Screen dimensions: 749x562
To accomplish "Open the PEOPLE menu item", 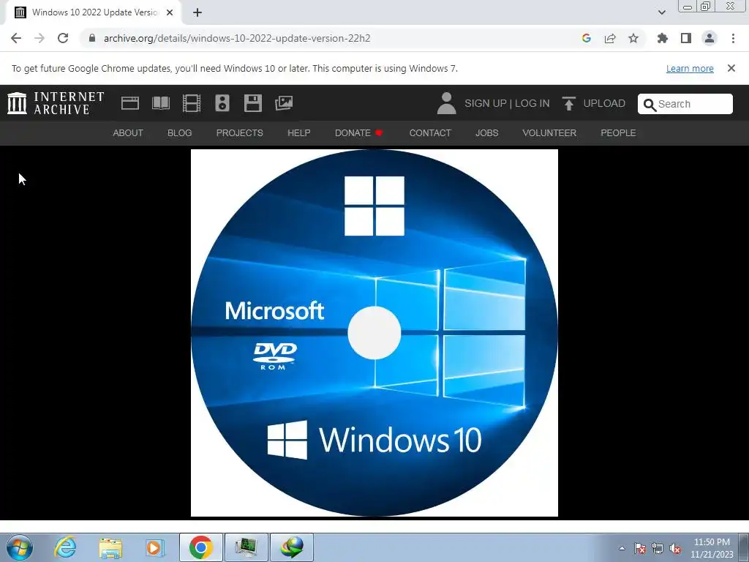I will coord(618,133).
